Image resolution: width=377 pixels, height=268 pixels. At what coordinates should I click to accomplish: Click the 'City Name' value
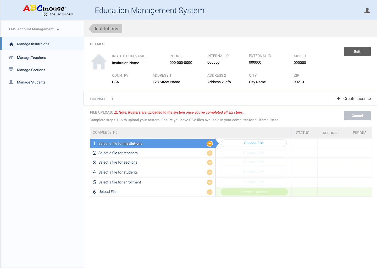(257, 82)
